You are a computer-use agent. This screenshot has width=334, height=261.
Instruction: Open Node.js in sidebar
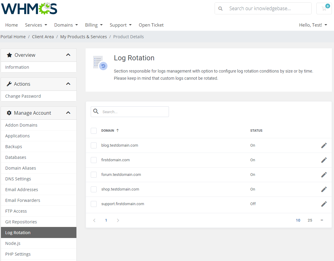(x=39, y=243)
